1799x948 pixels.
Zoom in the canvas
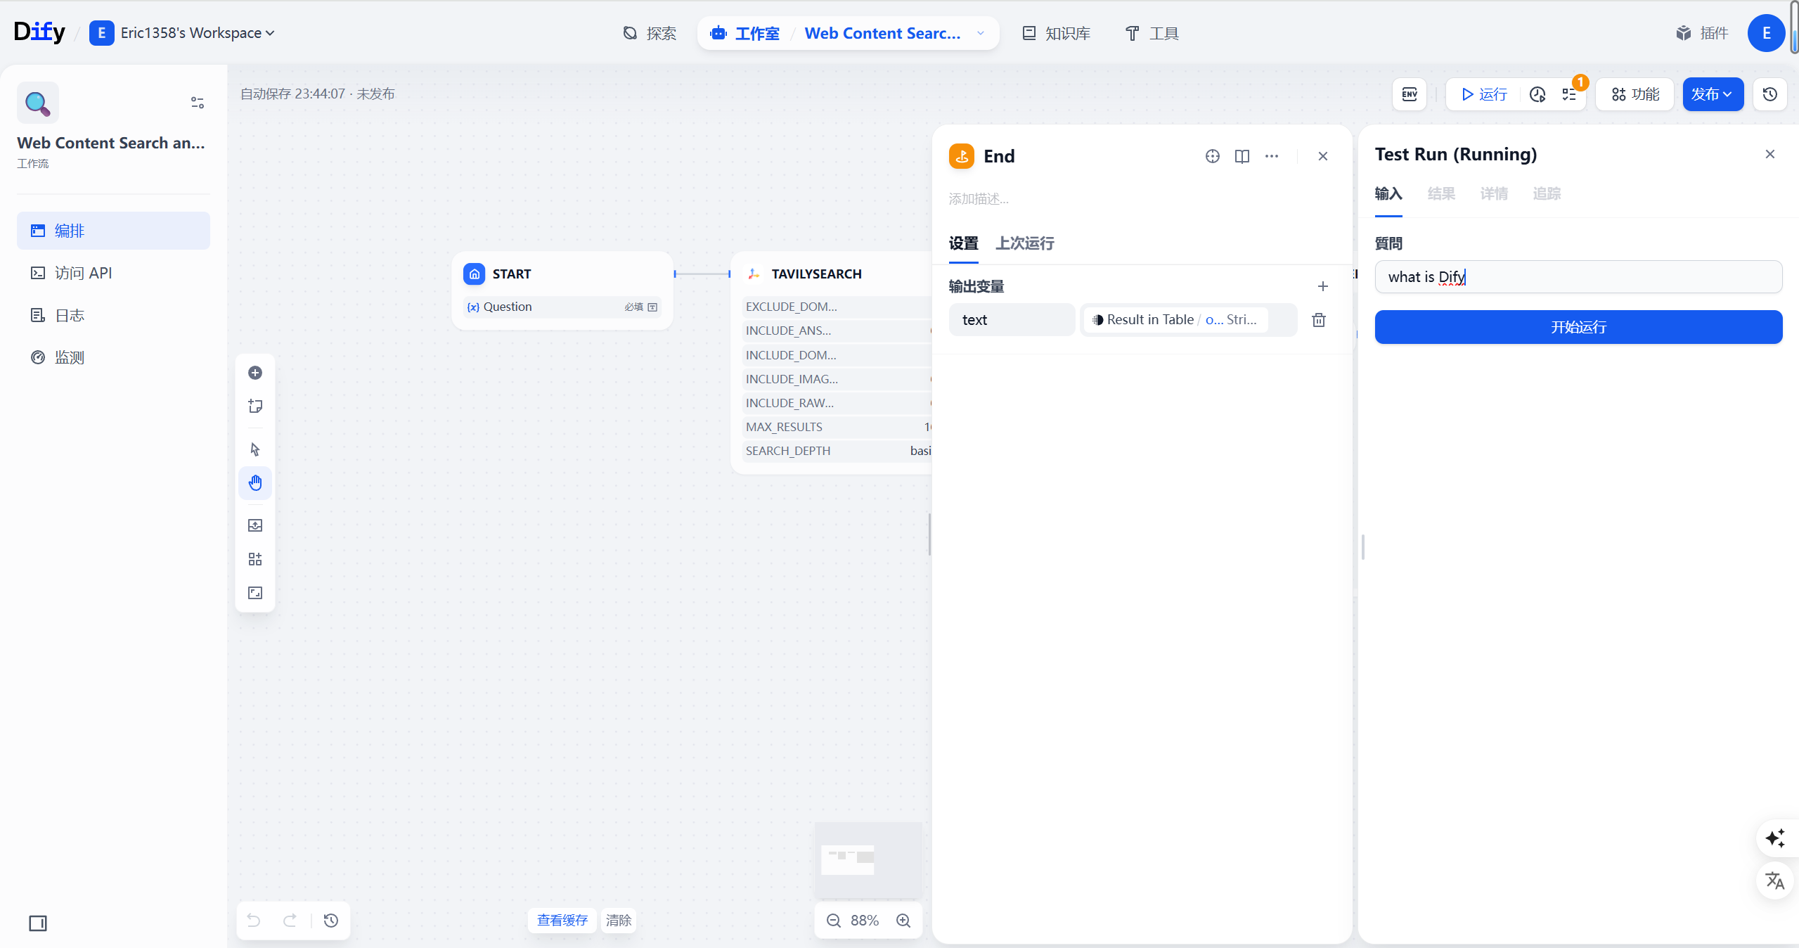pyautogui.click(x=903, y=921)
